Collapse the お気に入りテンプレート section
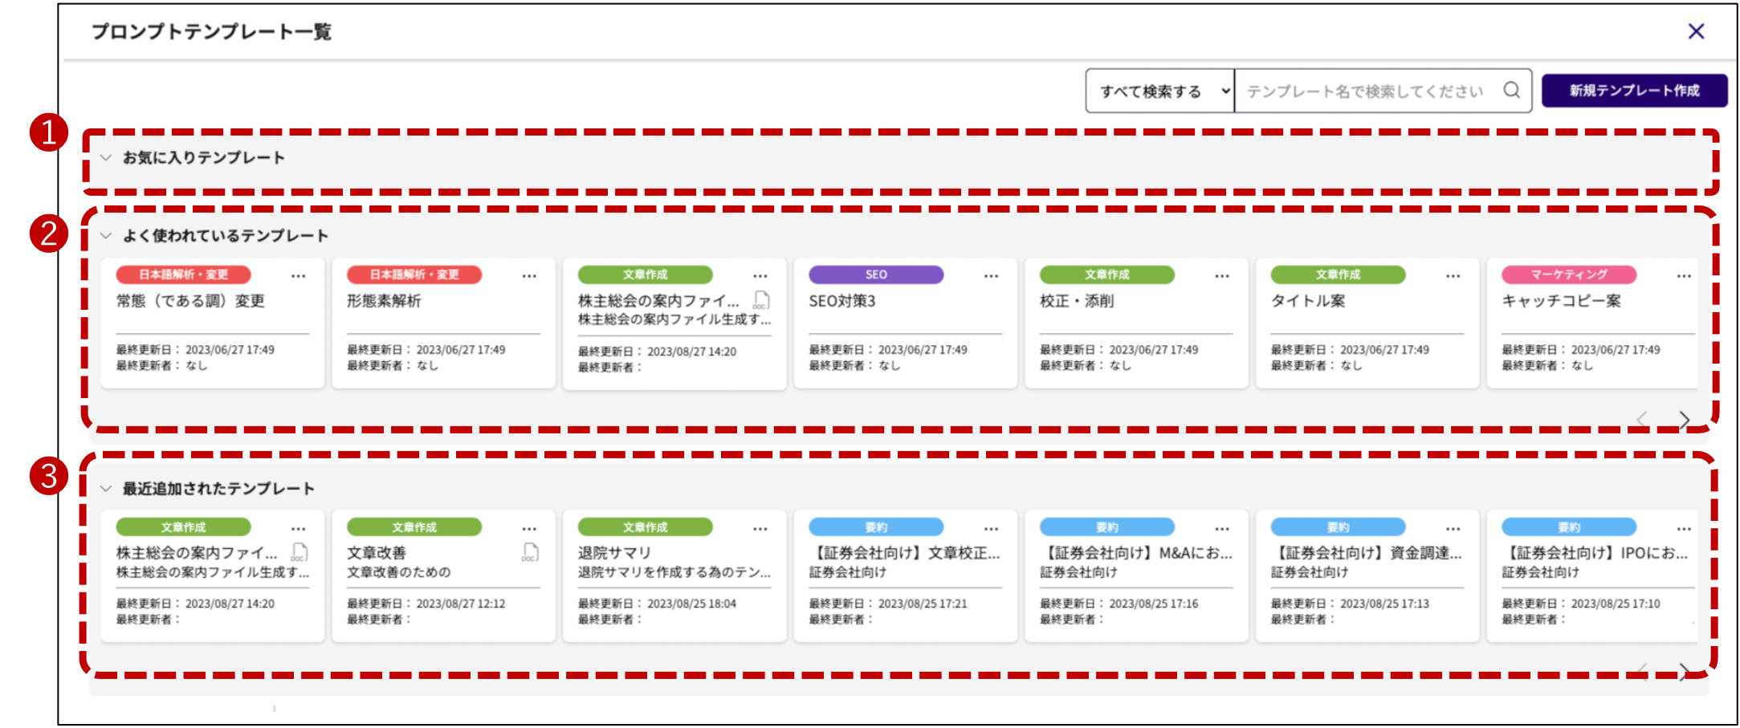The height and width of the screenshot is (728, 1740). (x=106, y=158)
